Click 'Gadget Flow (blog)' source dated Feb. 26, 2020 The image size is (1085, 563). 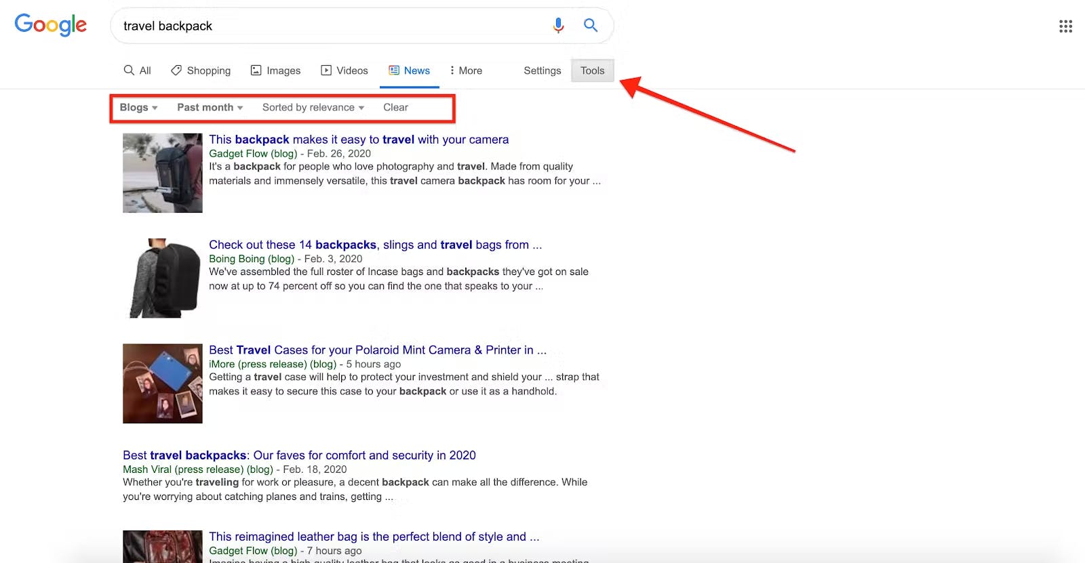253,154
